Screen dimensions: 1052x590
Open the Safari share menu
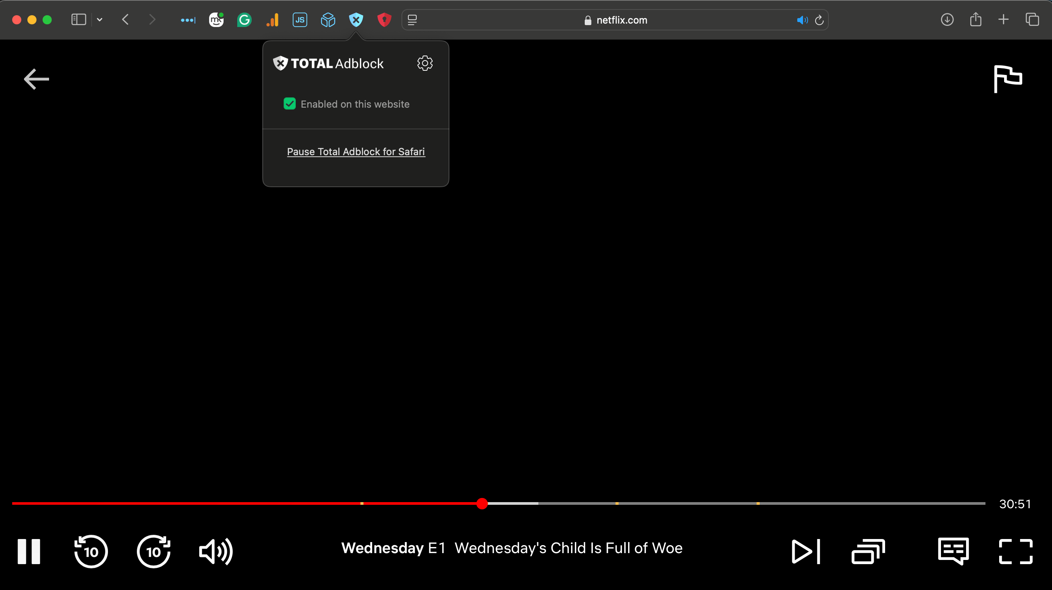975,19
